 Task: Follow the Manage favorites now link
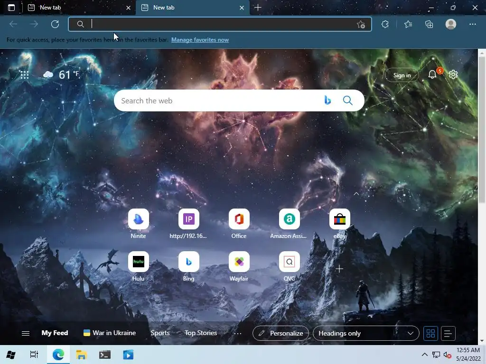click(200, 40)
